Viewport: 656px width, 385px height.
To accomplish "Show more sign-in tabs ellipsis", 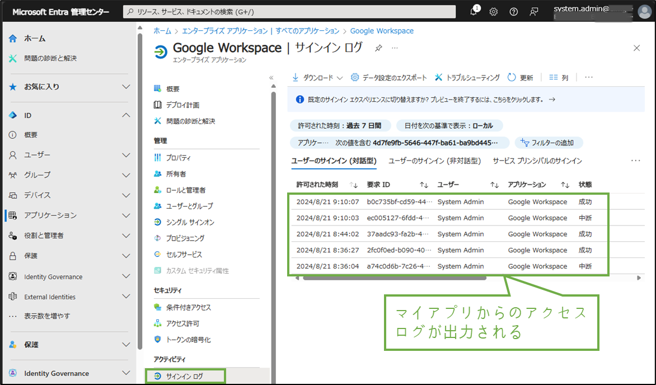I will tap(635, 161).
